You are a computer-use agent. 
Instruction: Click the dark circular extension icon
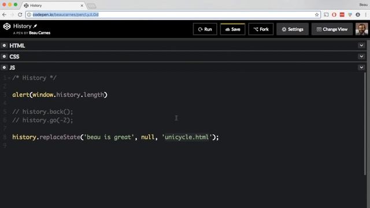[358, 14]
